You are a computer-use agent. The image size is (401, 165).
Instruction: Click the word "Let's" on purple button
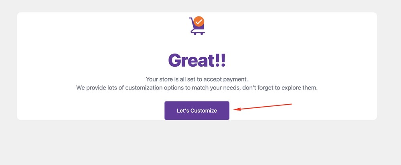click(x=183, y=111)
